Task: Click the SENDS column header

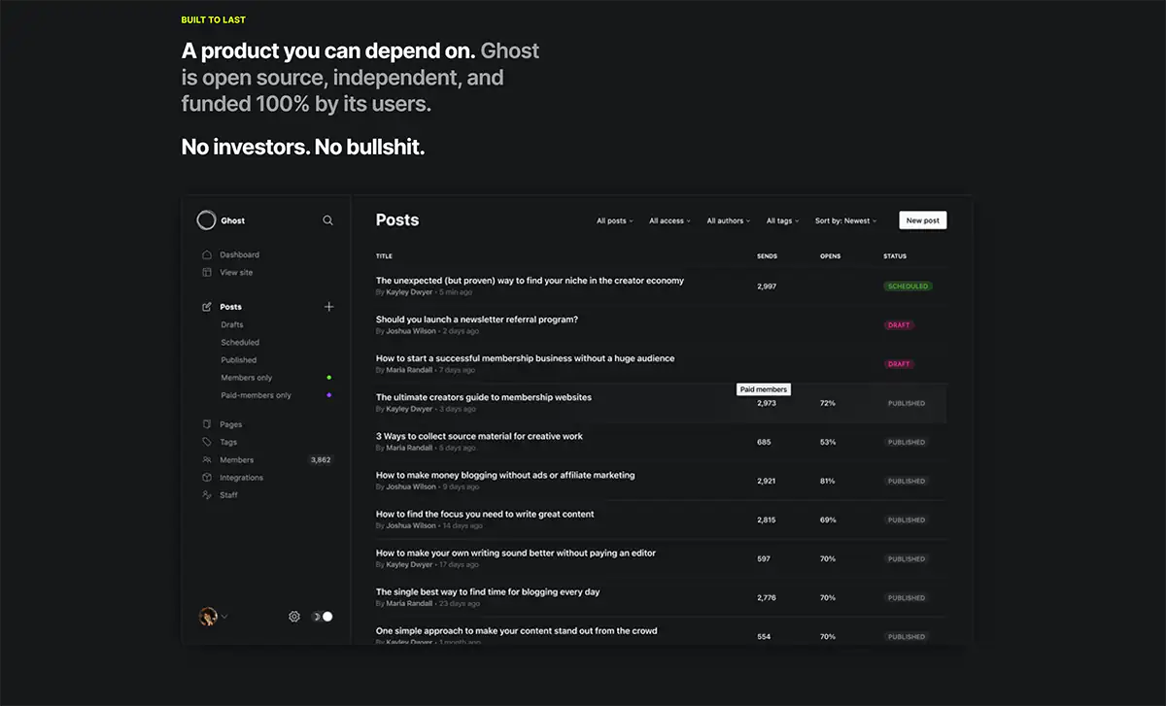Action: point(767,256)
